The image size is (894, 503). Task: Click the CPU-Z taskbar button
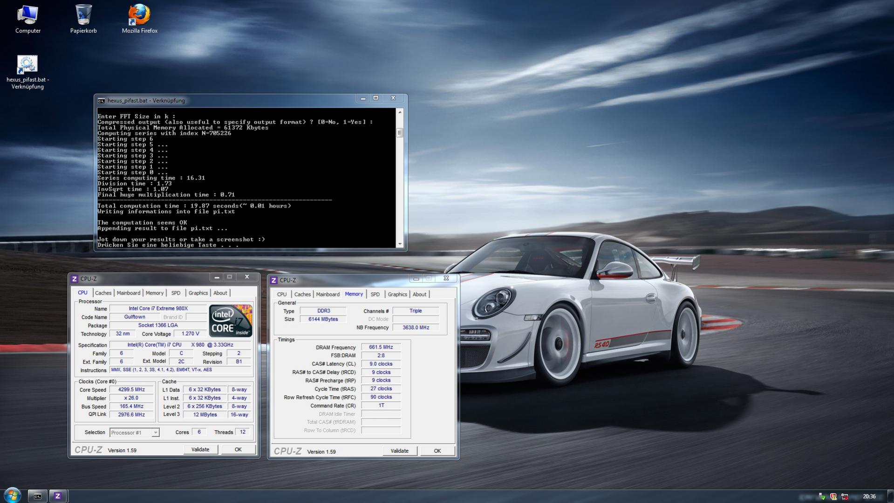click(x=58, y=496)
